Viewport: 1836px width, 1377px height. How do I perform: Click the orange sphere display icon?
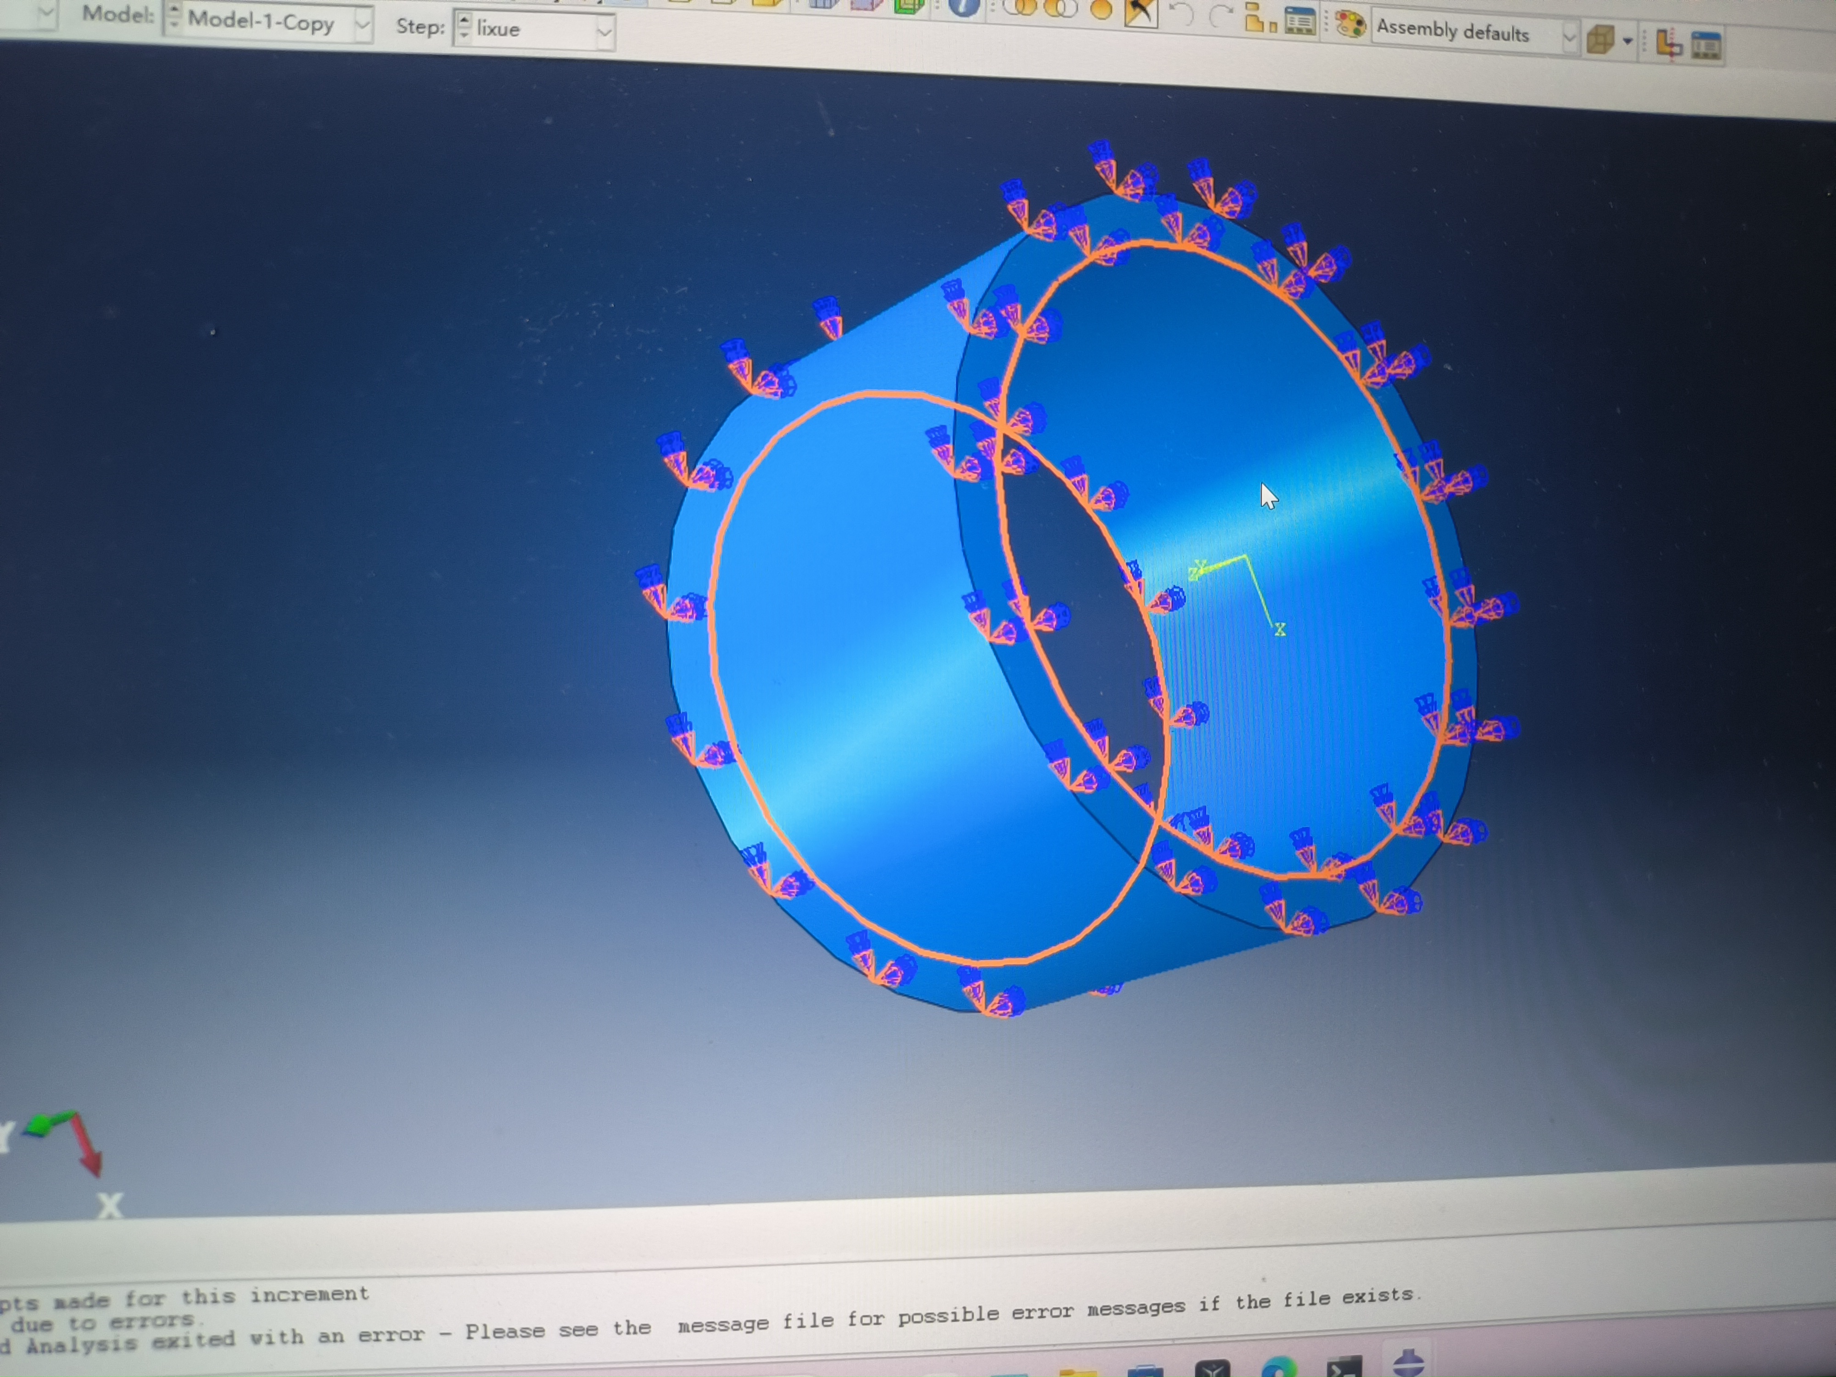(x=1101, y=10)
